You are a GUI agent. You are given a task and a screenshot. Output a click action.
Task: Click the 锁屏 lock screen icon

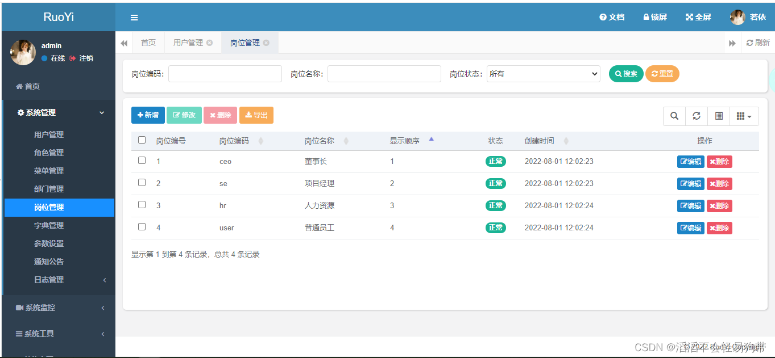coord(655,17)
